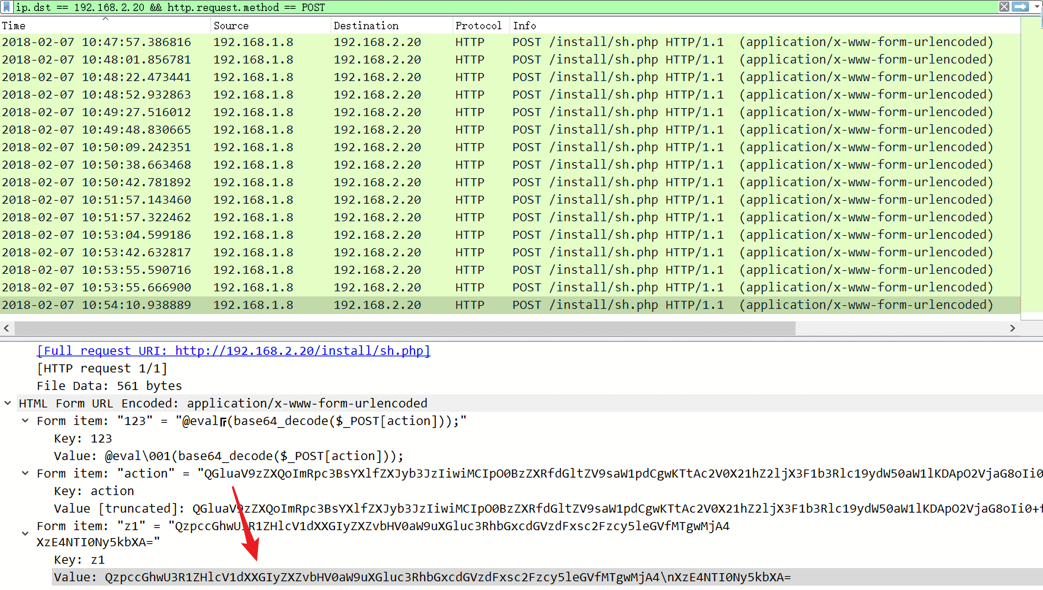Select the packet at 10:50:42.781892
The width and height of the screenshot is (1043, 590).
tap(510, 182)
